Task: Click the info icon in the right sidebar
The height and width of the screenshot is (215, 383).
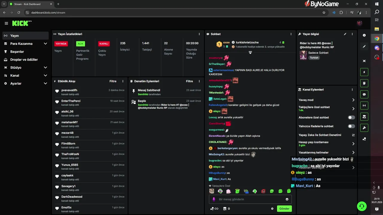Action: pyautogui.click(x=364, y=35)
